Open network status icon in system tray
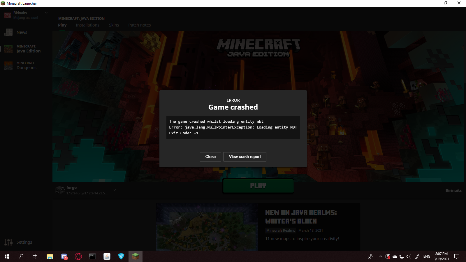Image resolution: width=466 pixels, height=262 pixels. pyautogui.click(x=402, y=256)
